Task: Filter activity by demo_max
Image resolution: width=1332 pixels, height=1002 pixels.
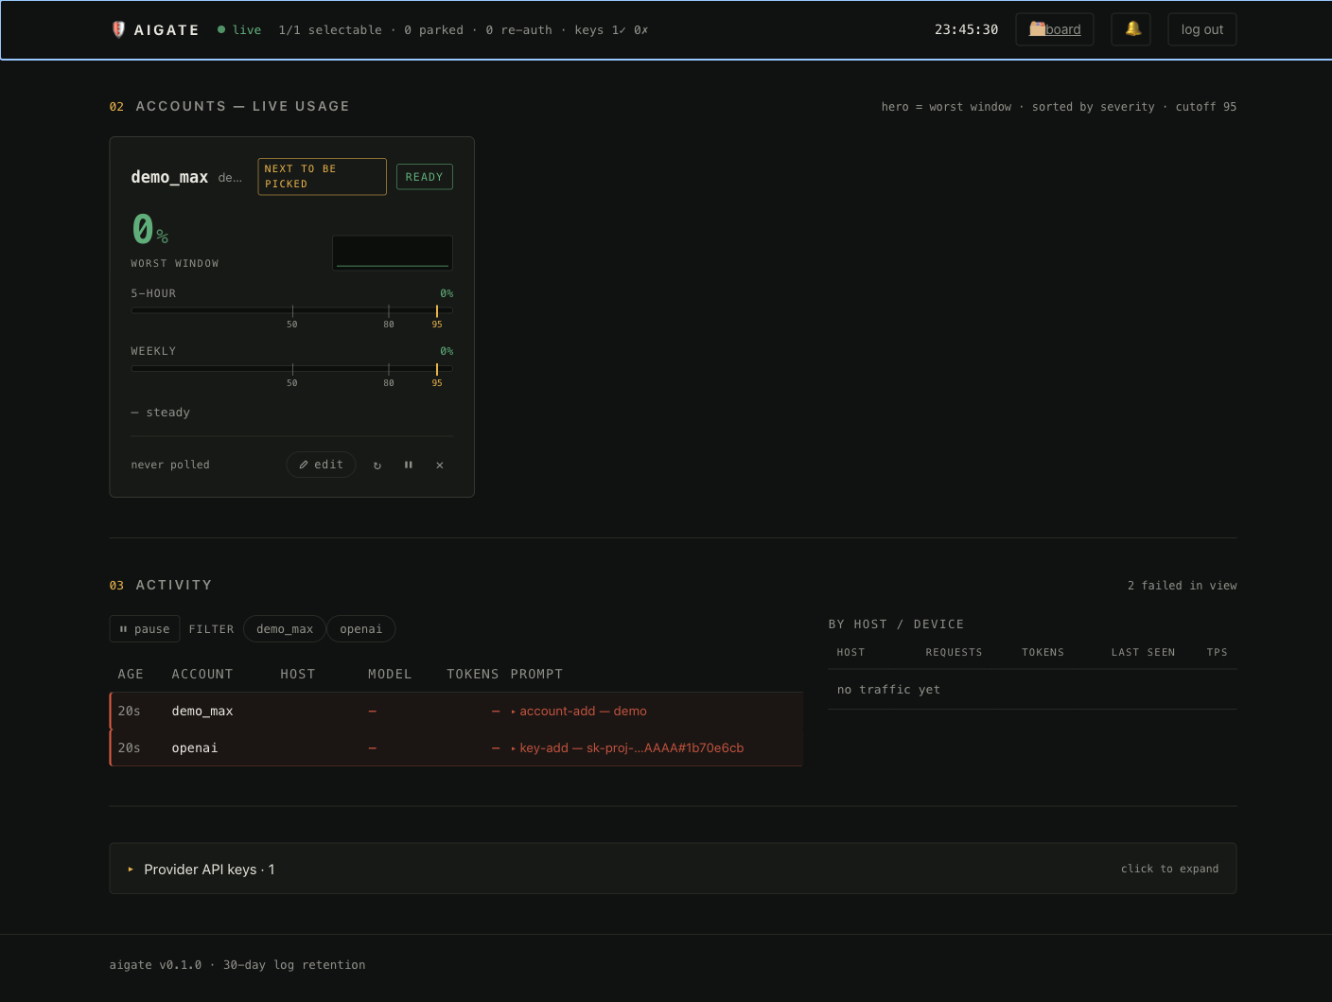Action: (285, 629)
